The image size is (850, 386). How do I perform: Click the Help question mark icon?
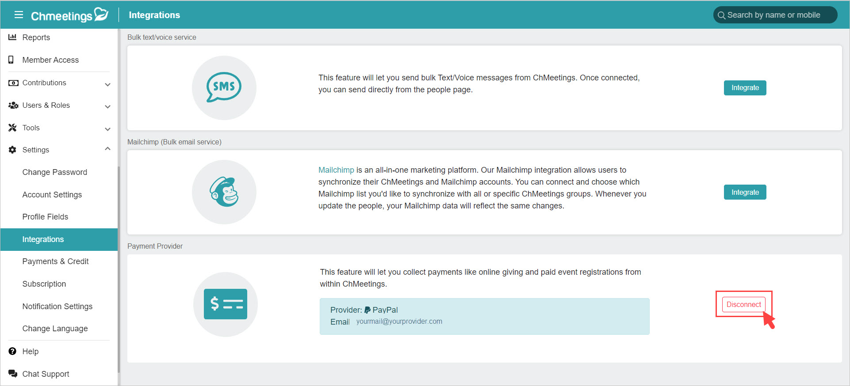point(12,351)
